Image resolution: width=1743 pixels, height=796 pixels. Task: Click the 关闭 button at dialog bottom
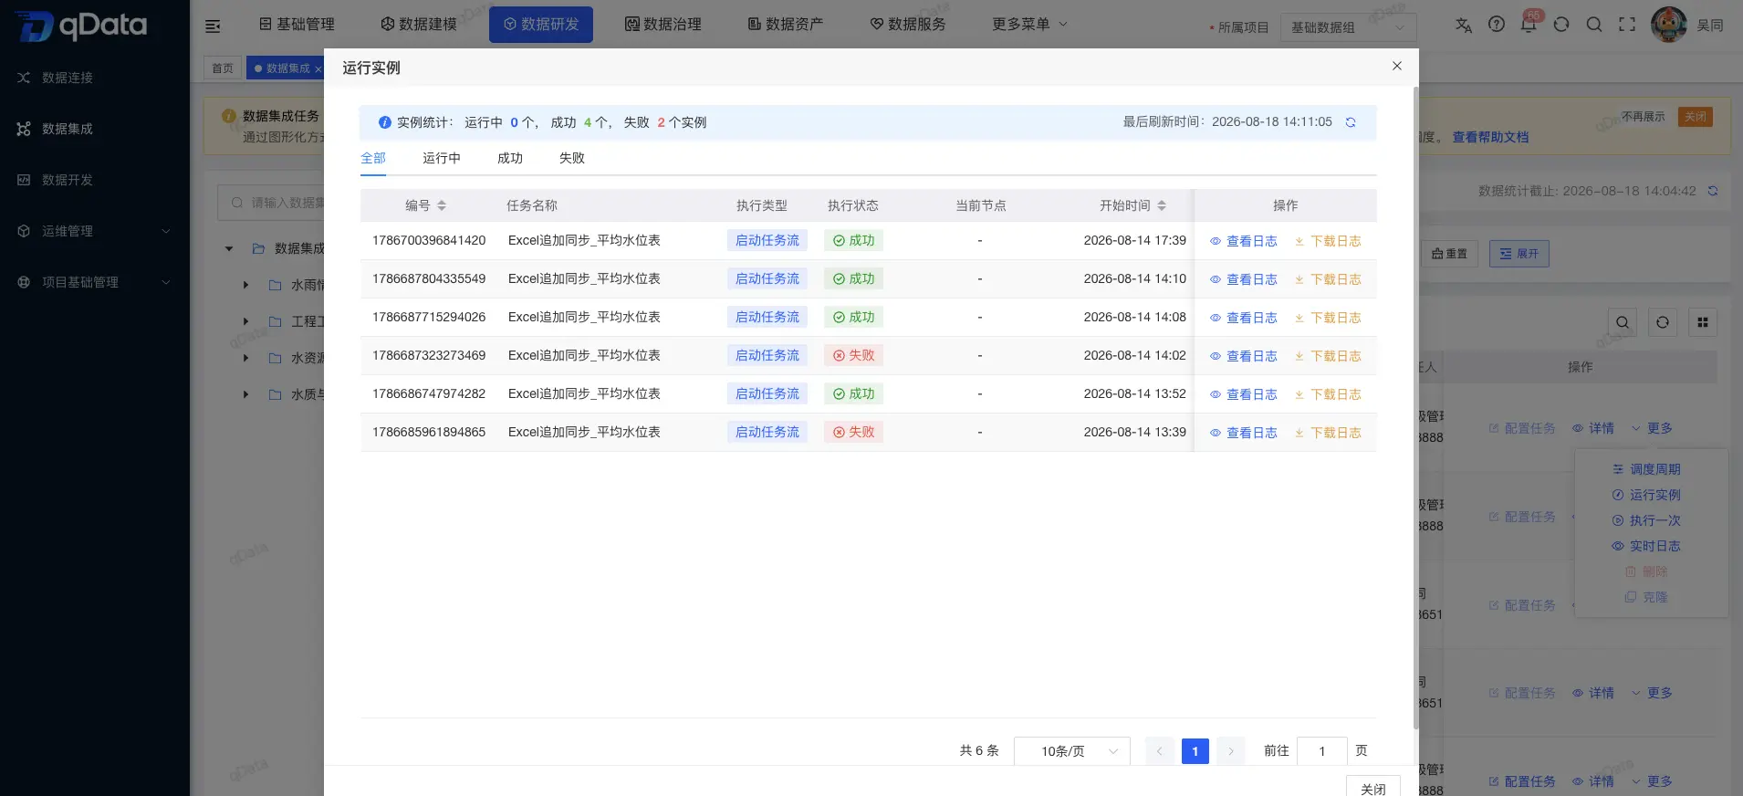click(1373, 787)
